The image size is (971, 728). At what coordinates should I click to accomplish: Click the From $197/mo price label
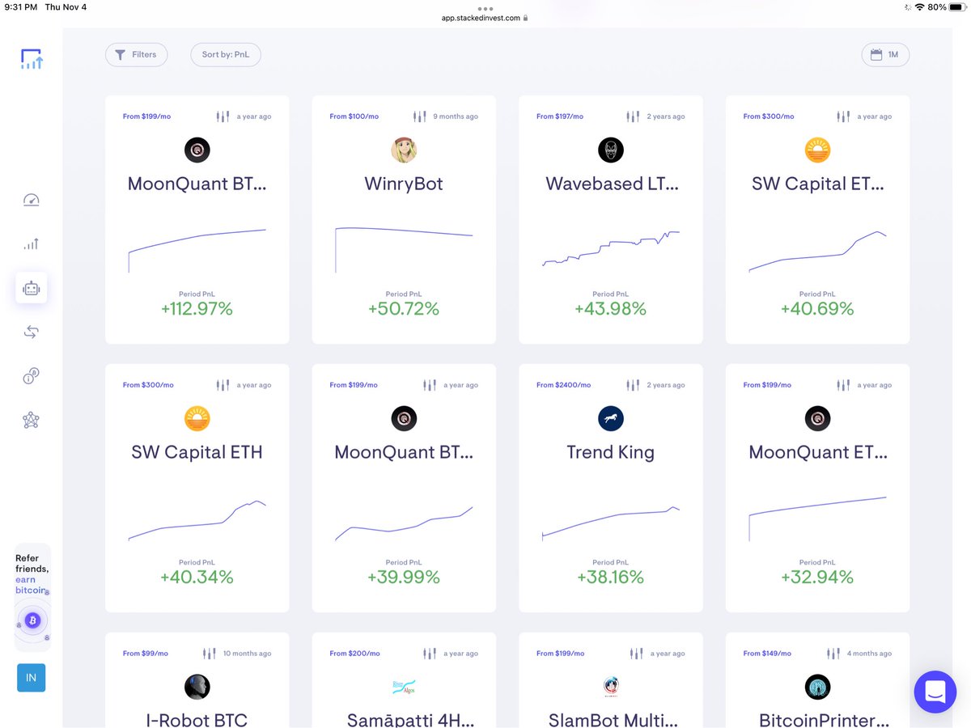pos(561,116)
